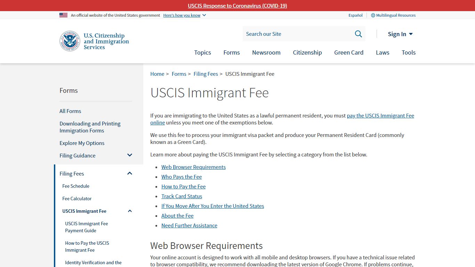
Task: Jump to About the Fee
Action: coord(177,216)
